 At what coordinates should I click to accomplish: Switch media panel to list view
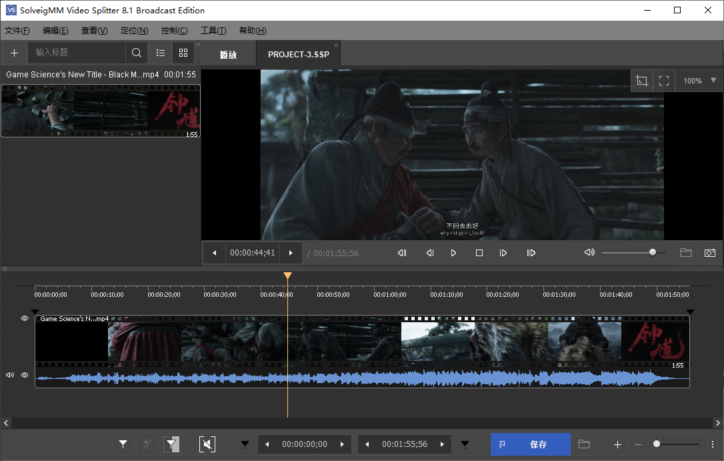click(161, 53)
